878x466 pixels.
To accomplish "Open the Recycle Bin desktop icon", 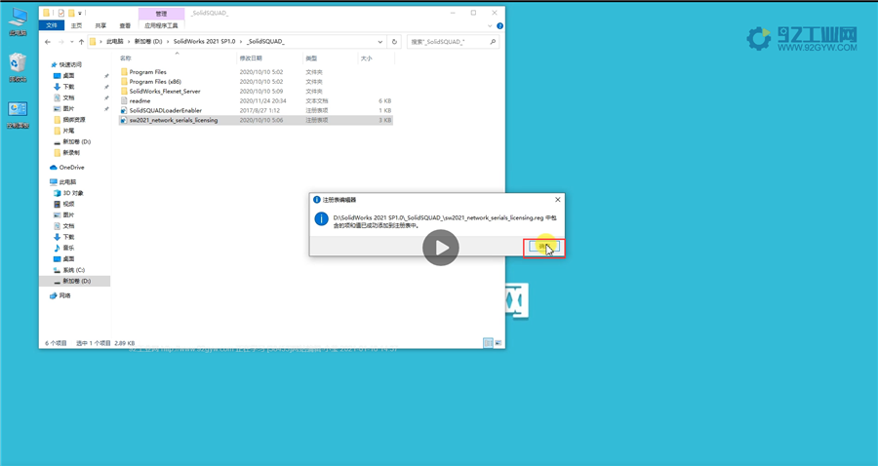I will point(18,67).
